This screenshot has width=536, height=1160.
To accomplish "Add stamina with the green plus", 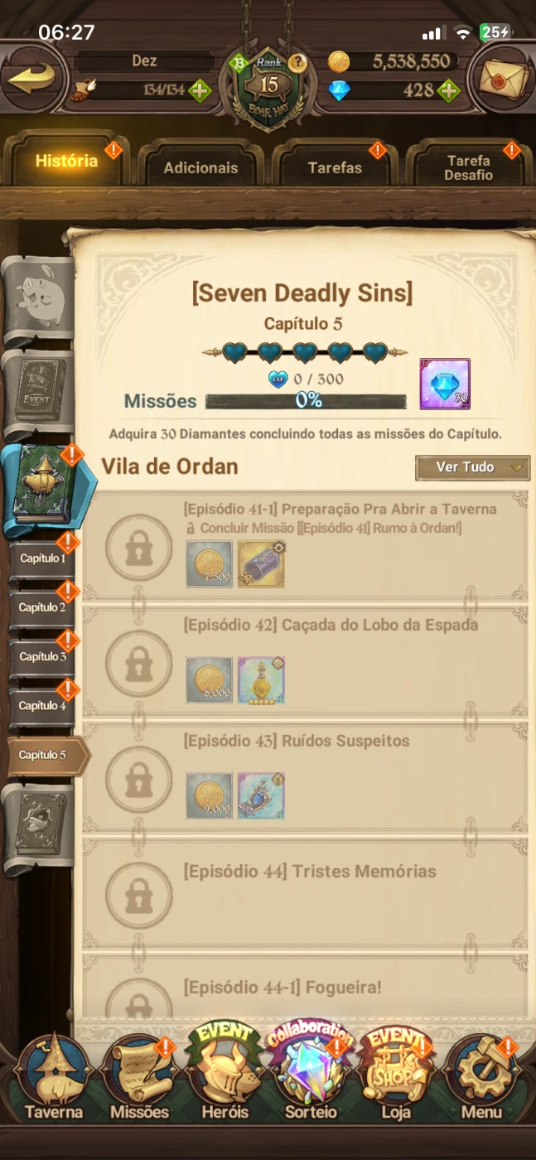I will coord(200,90).
